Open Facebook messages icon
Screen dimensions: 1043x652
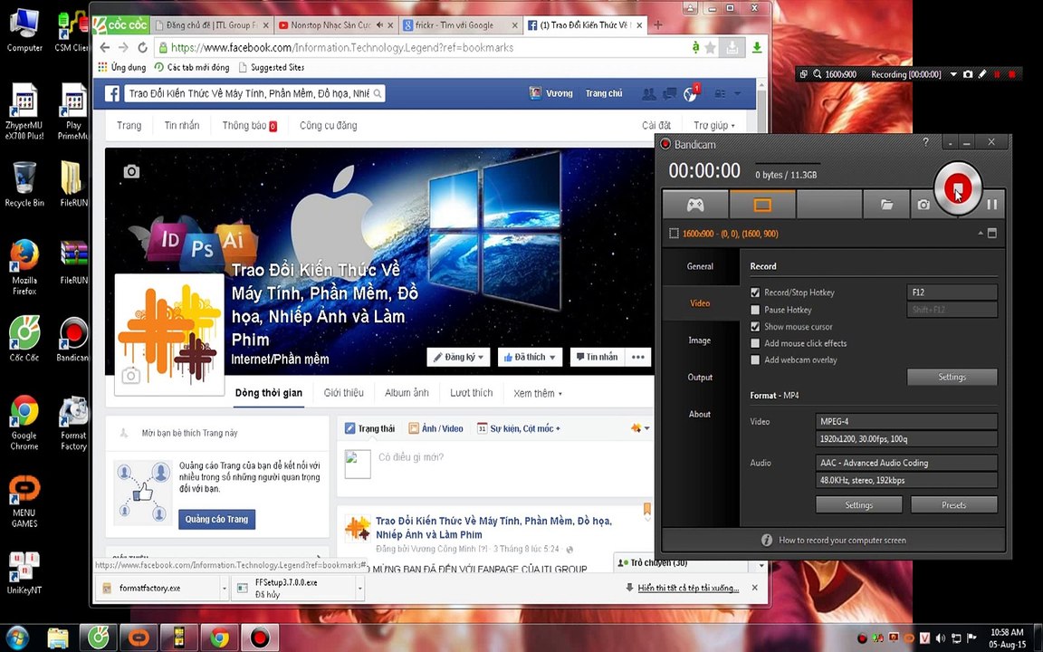coord(670,94)
